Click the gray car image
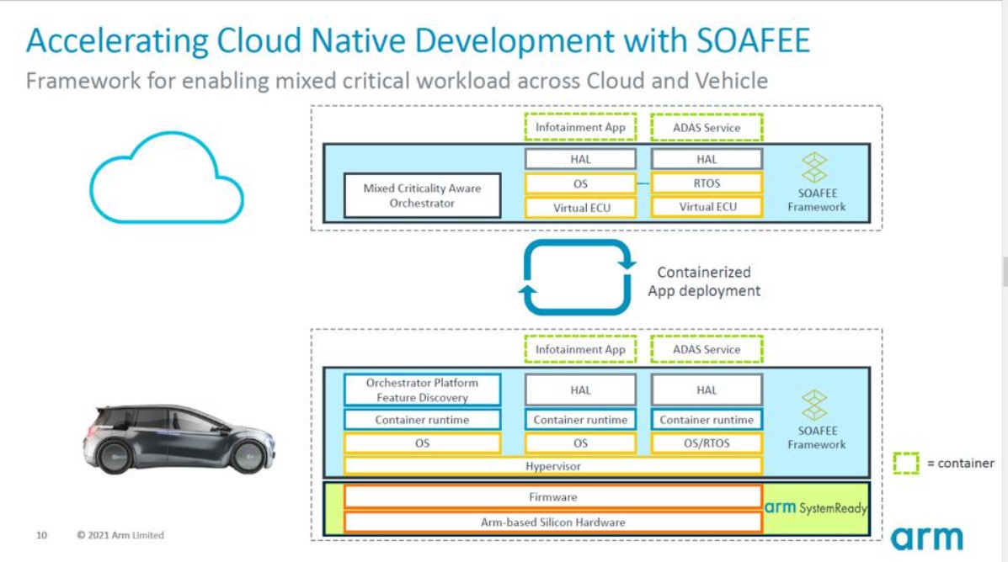1008x562 pixels. coord(179,439)
